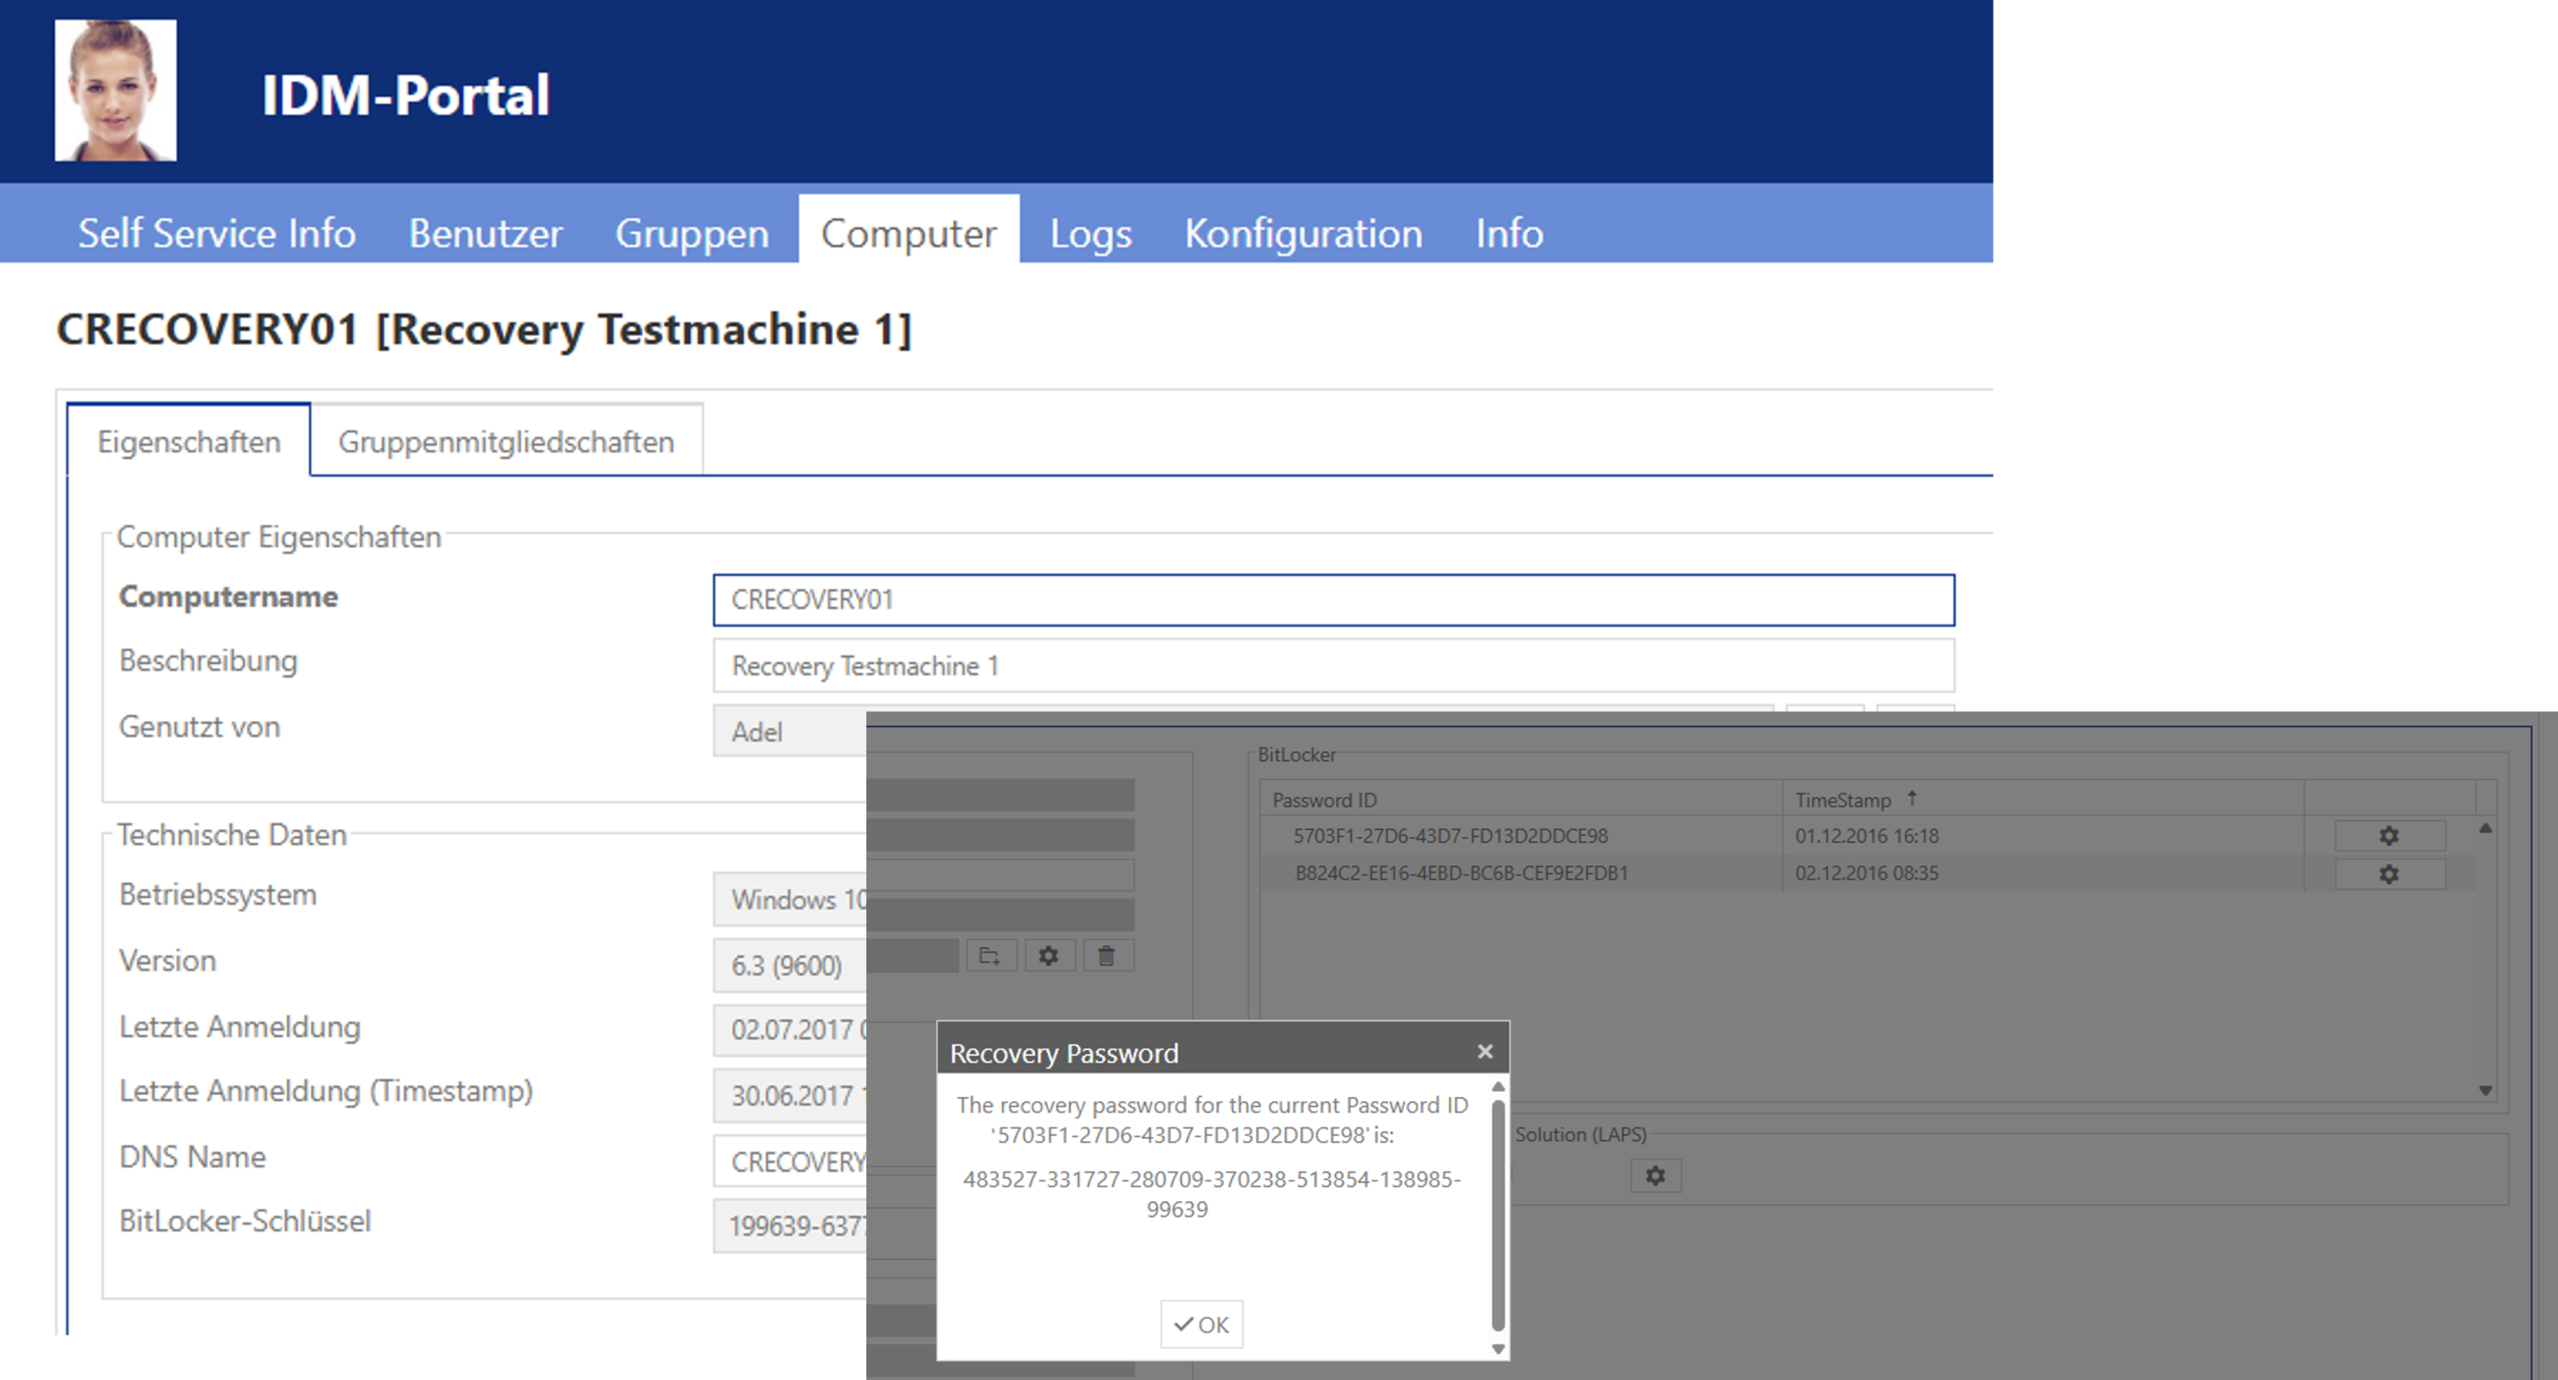Click the BitLocker list scroll-up arrow

(2486, 827)
